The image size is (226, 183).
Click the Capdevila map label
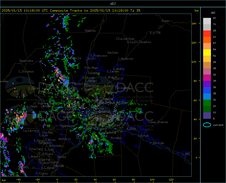(x=74, y=58)
